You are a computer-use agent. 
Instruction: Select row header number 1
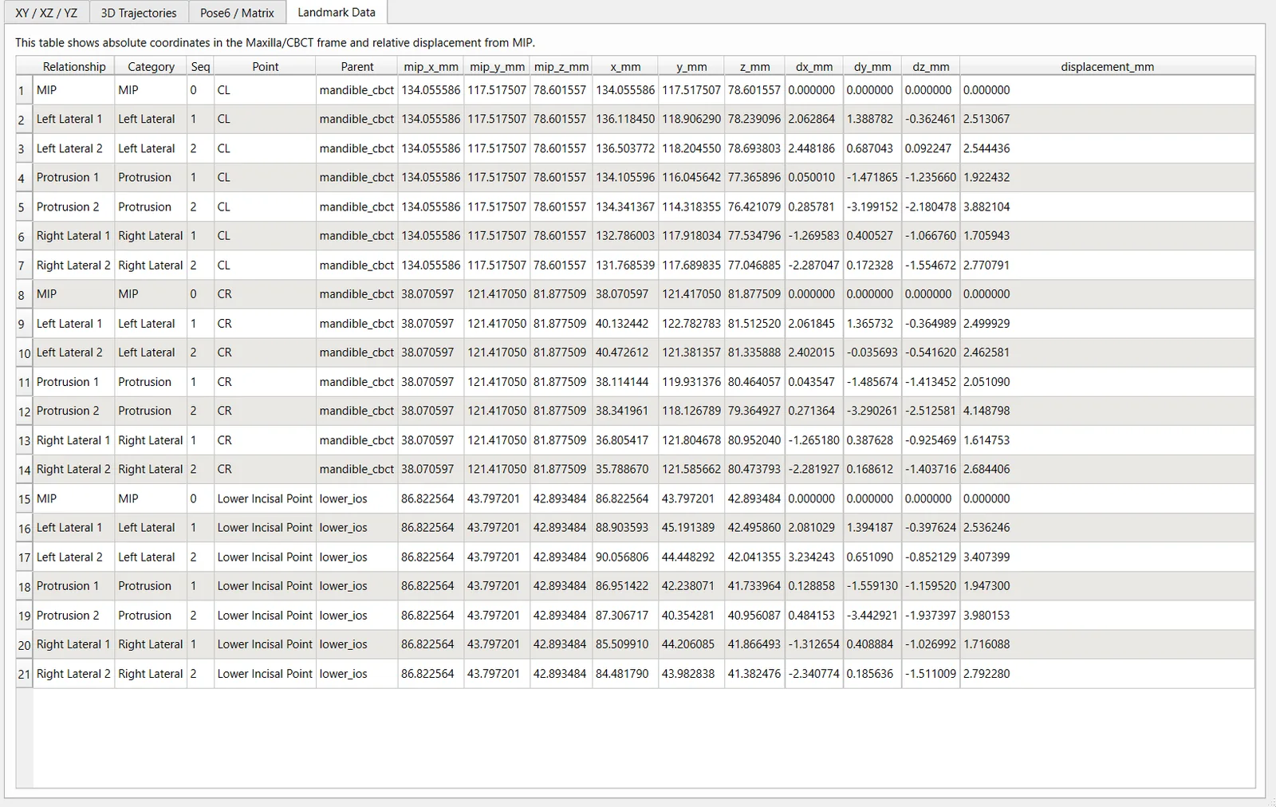point(24,90)
